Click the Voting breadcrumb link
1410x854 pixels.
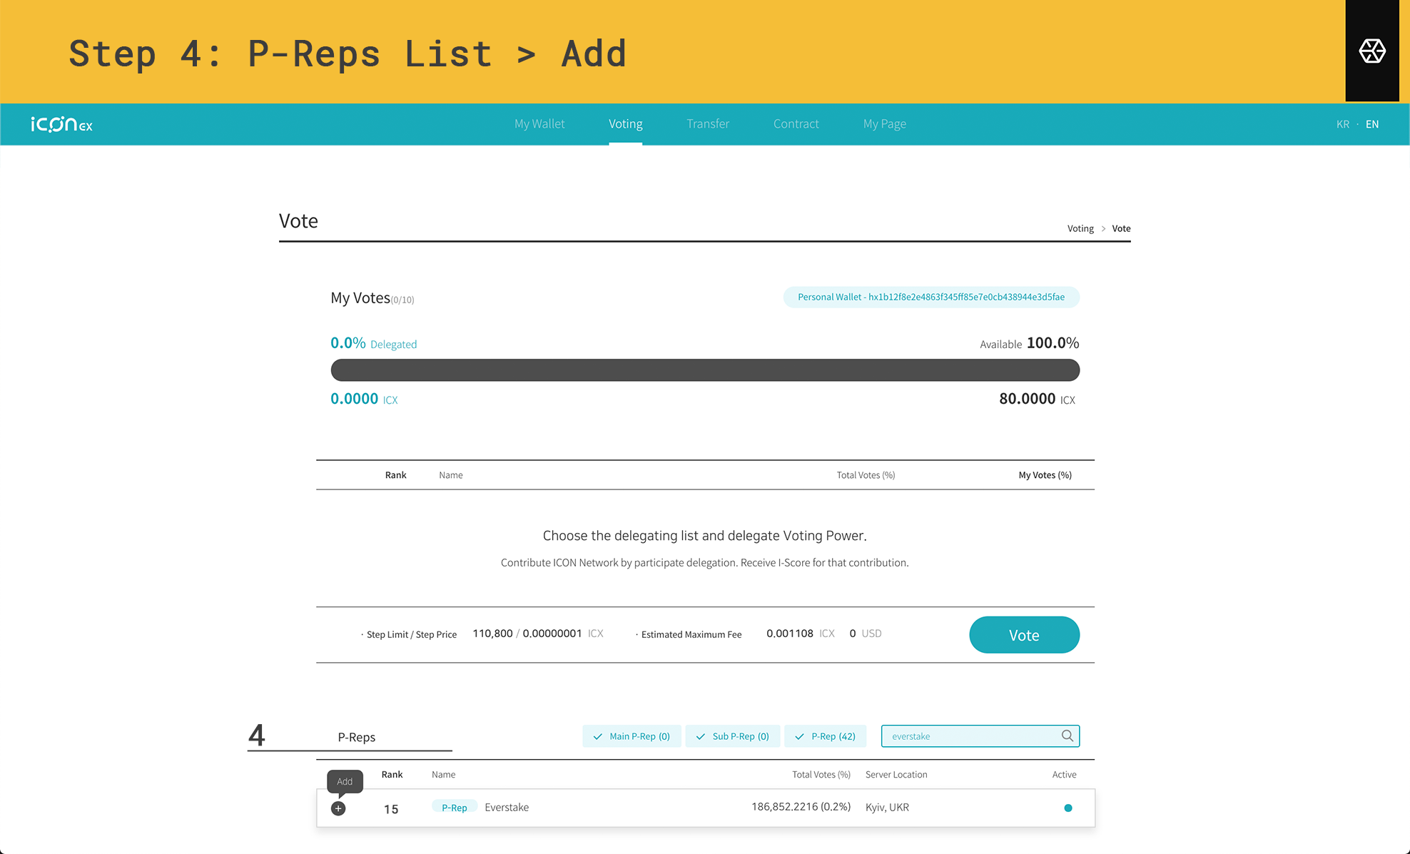(x=1080, y=228)
